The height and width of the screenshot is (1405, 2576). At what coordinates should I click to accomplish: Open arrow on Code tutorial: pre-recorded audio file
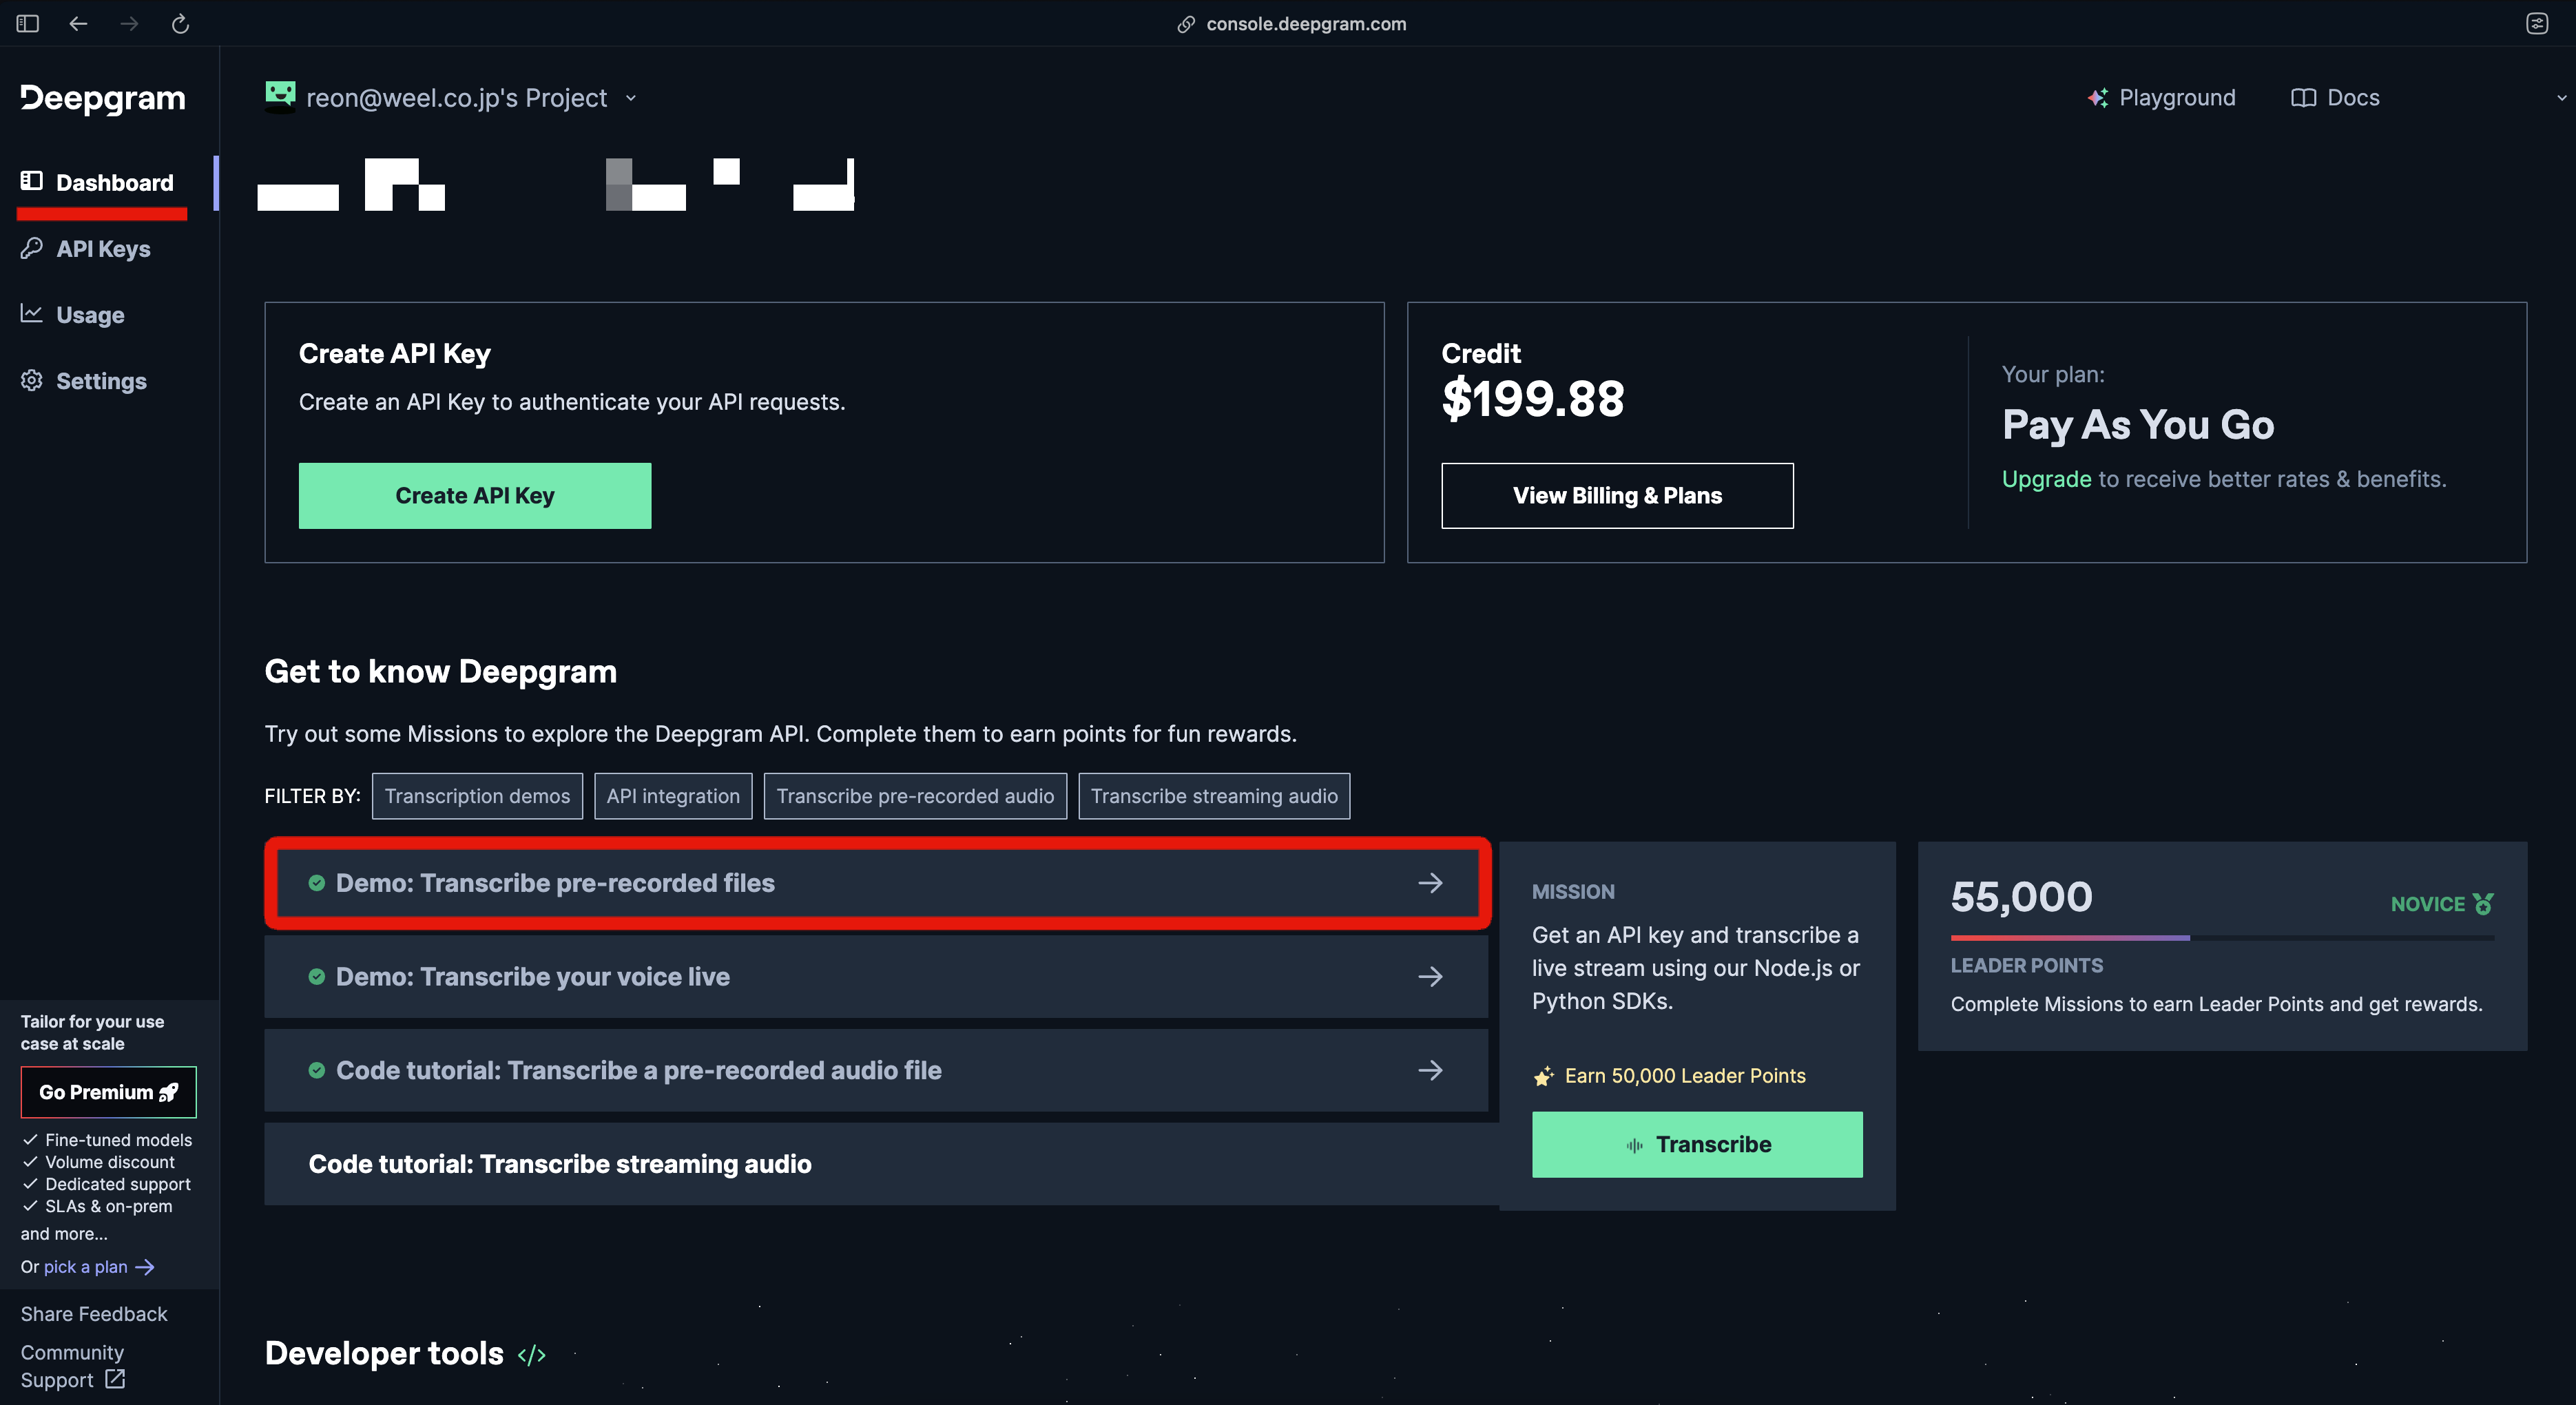click(x=1430, y=1070)
